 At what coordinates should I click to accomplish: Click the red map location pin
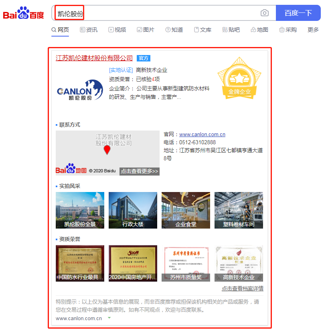click(x=107, y=150)
